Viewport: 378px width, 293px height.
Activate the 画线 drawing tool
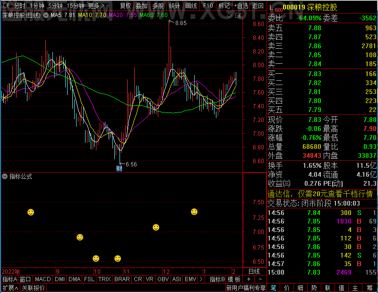191,6
